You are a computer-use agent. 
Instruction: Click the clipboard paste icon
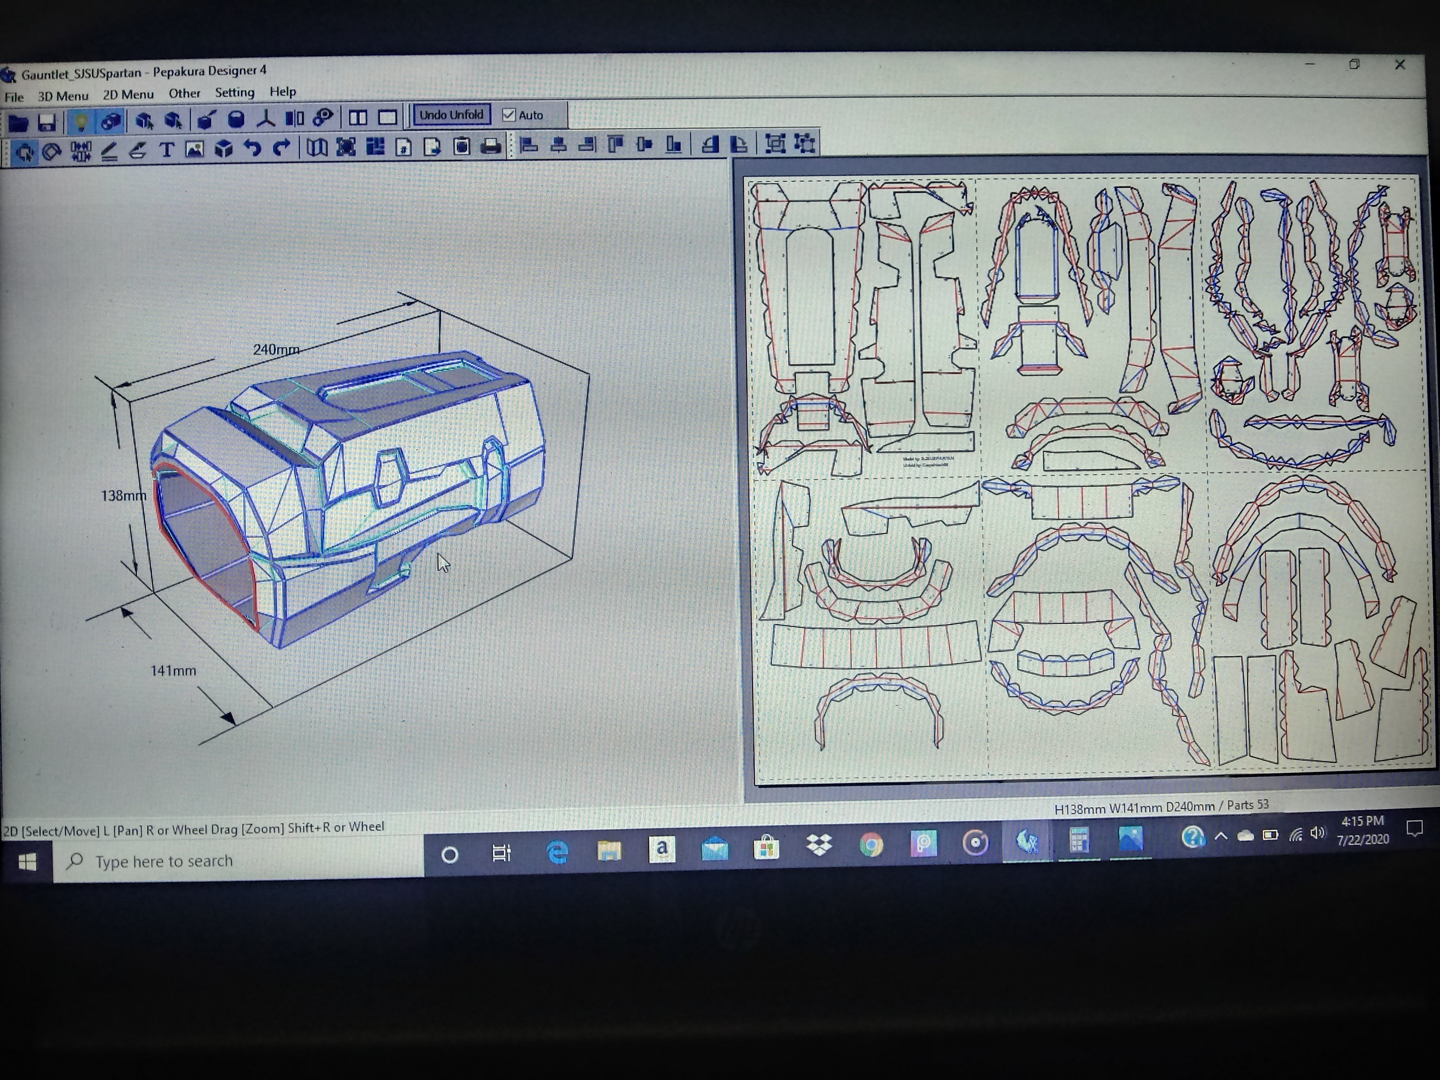pyautogui.click(x=461, y=145)
